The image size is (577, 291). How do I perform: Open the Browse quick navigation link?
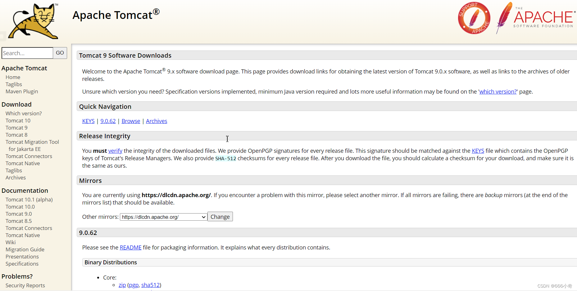click(x=131, y=121)
